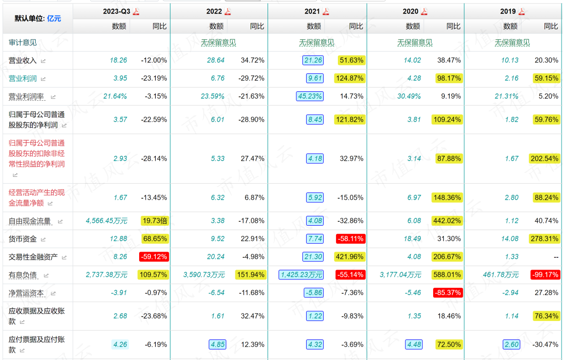Show chart icon beside 营业收入
The image size is (563, 360).
tap(43, 61)
